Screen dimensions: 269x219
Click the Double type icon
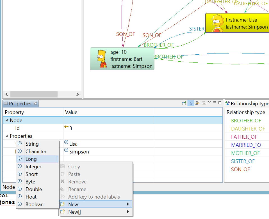click(20, 189)
